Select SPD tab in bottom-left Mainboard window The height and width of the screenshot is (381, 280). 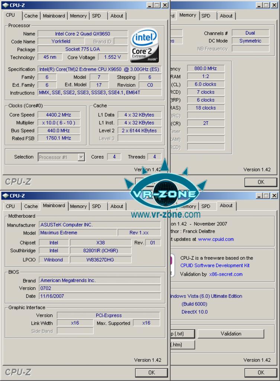click(x=96, y=206)
